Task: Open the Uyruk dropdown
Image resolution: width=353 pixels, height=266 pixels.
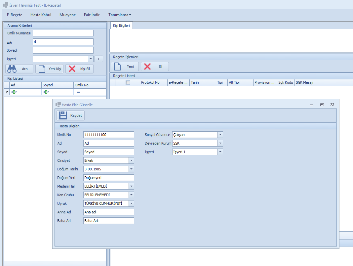Action: (x=131, y=203)
